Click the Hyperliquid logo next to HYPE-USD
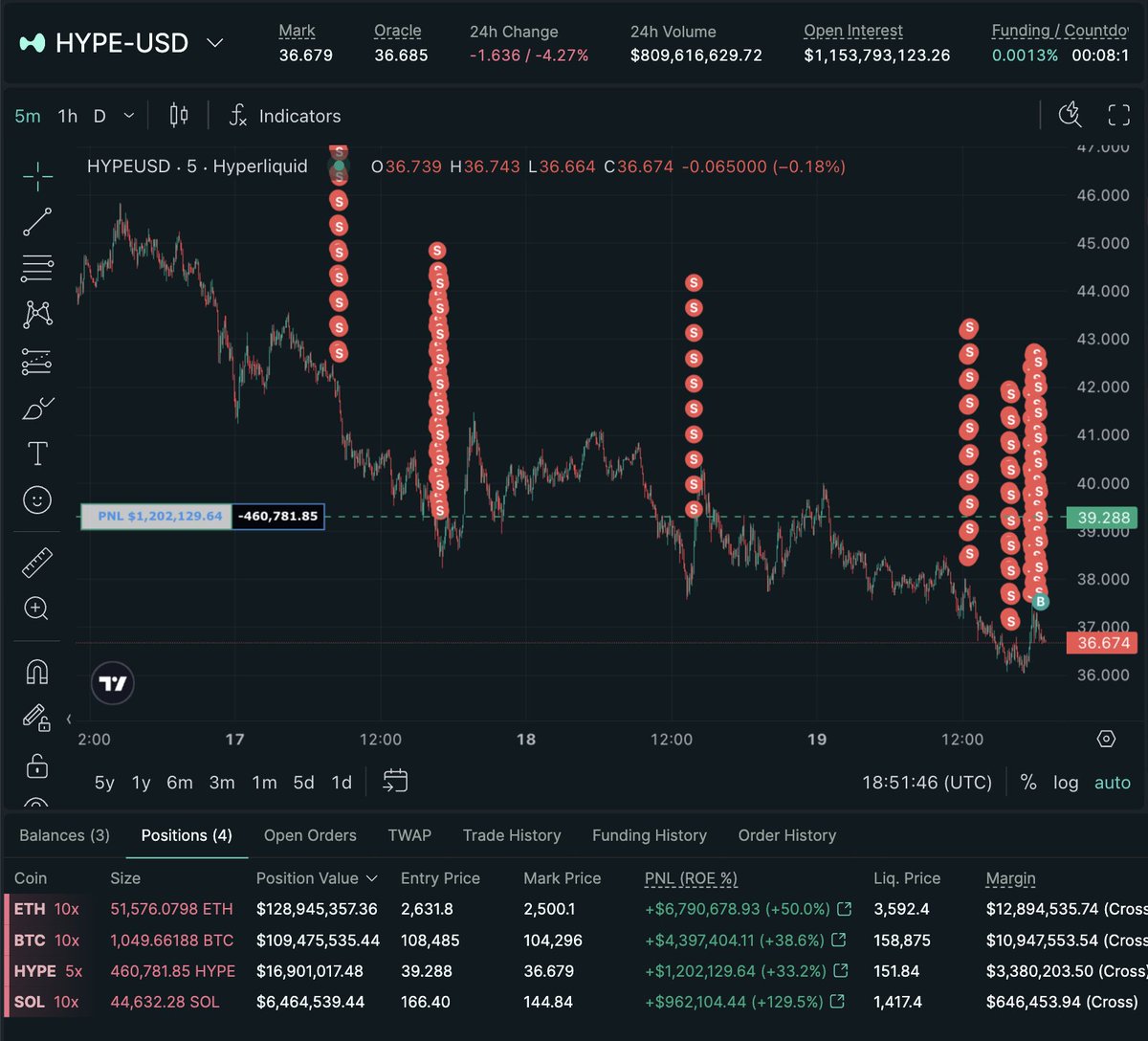This screenshot has height=1041, width=1148. 33,43
